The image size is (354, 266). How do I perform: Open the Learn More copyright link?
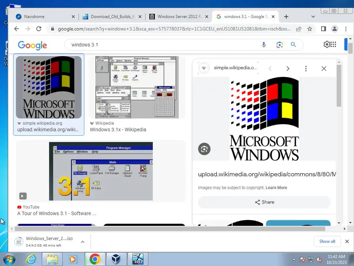276,187
